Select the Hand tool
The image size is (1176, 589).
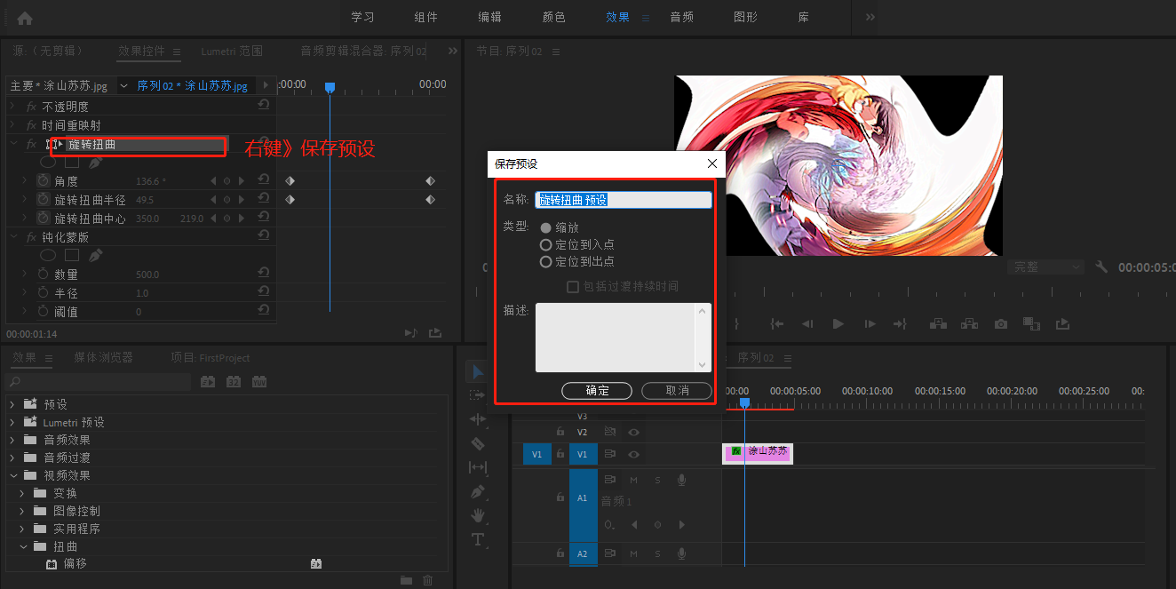[x=478, y=514]
